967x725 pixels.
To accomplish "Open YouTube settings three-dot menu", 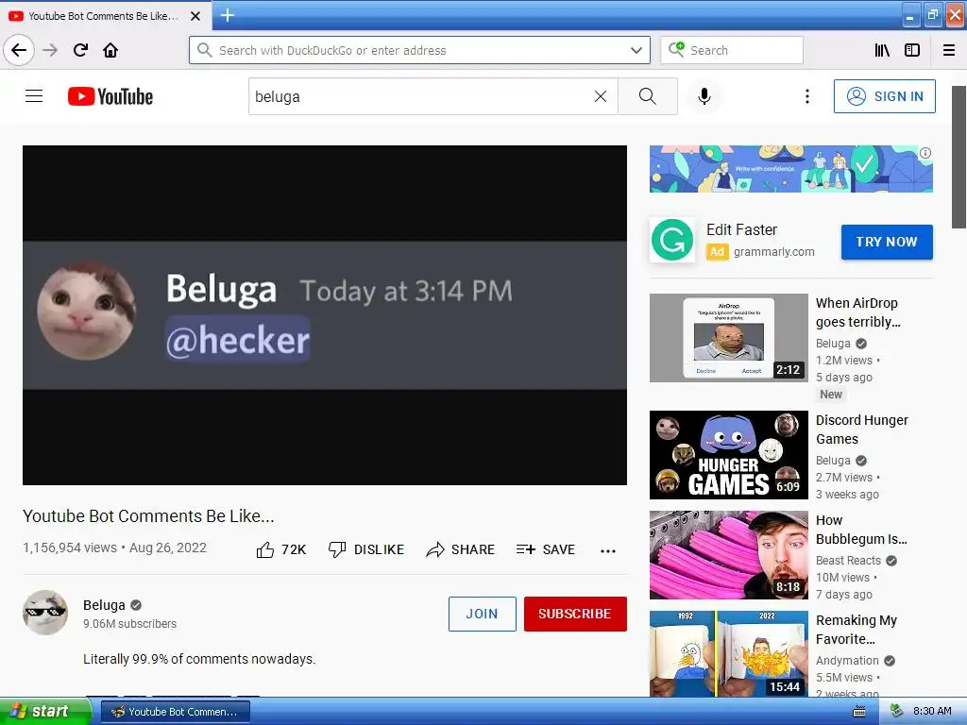I will tap(806, 96).
